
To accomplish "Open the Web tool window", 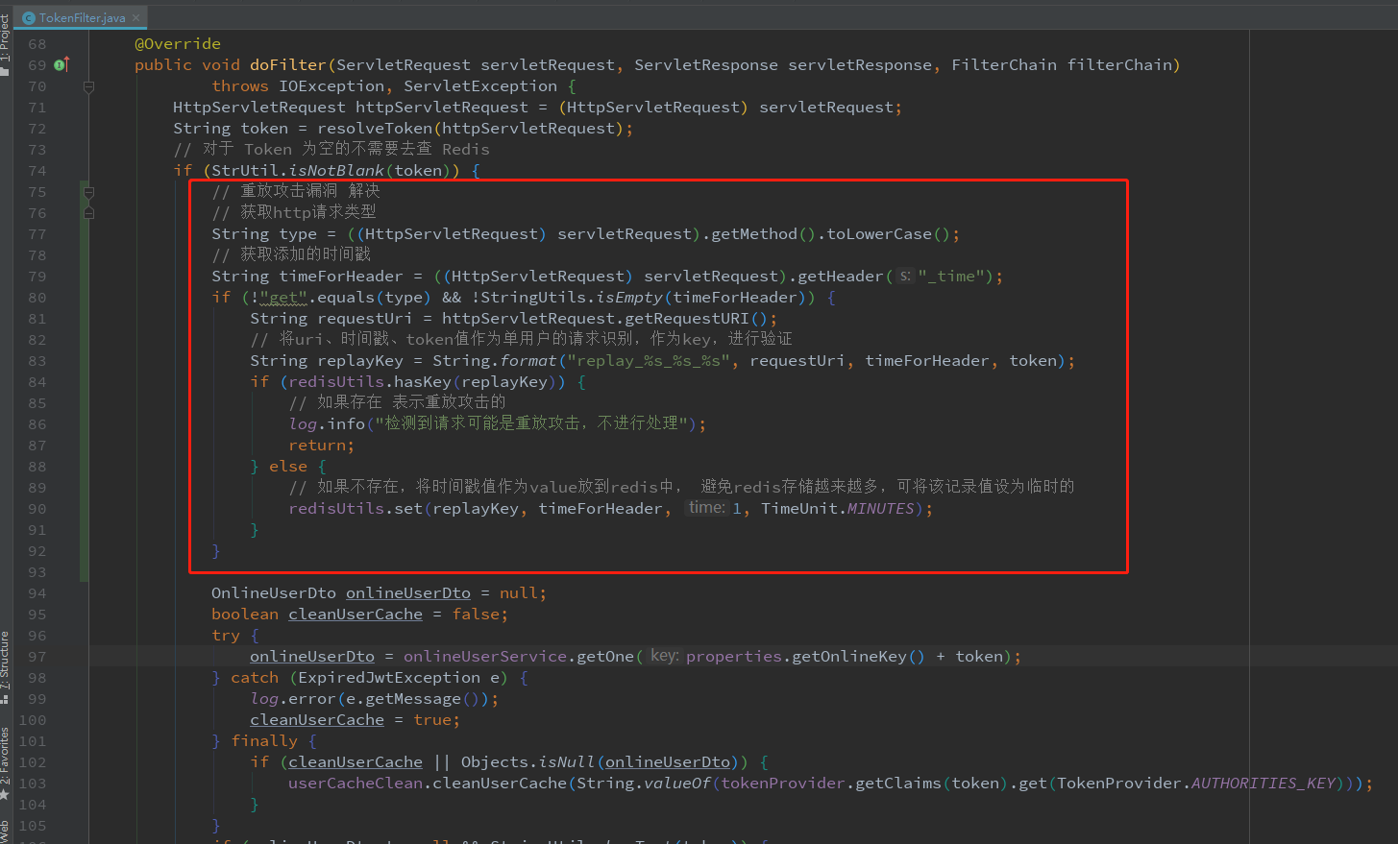I will (6, 832).
